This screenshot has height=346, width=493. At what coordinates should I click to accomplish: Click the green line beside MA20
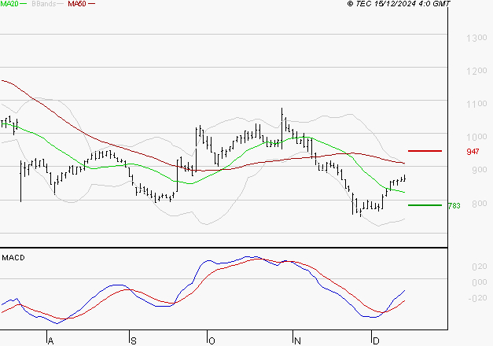pos(23,4)
